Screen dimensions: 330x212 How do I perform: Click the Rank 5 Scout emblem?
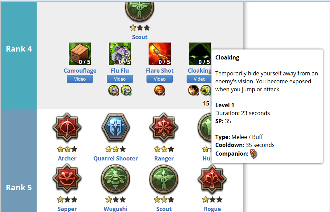(164, 179)
